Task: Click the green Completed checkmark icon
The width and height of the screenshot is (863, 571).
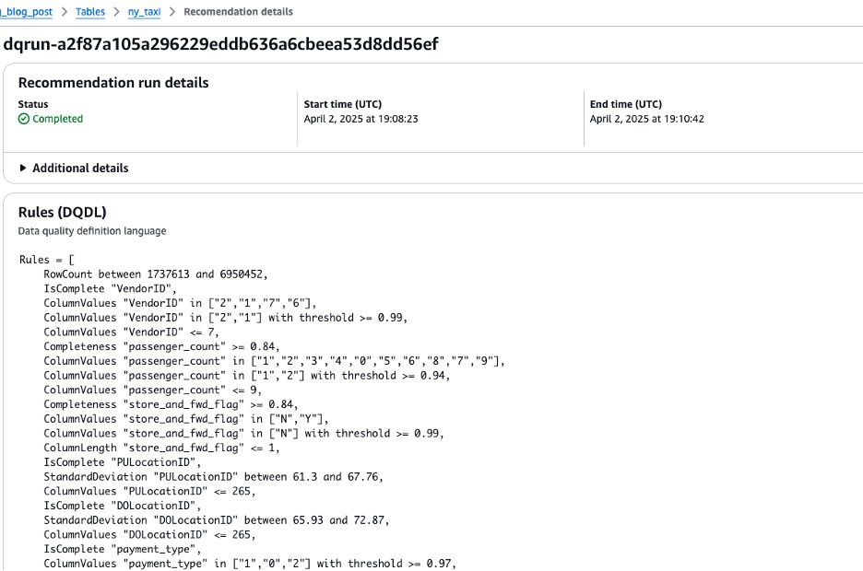Action: point(24,119)
